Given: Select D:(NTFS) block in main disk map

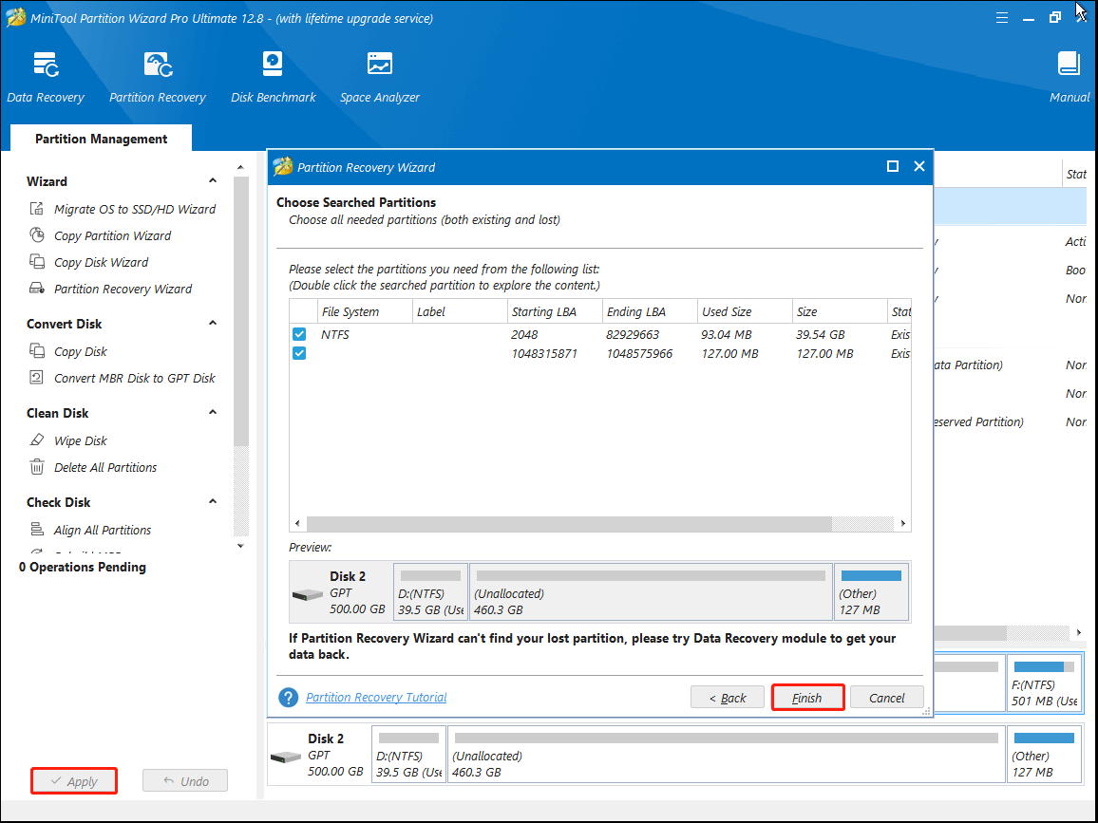Looking at the screenshot, I should [x=409, y=755].
